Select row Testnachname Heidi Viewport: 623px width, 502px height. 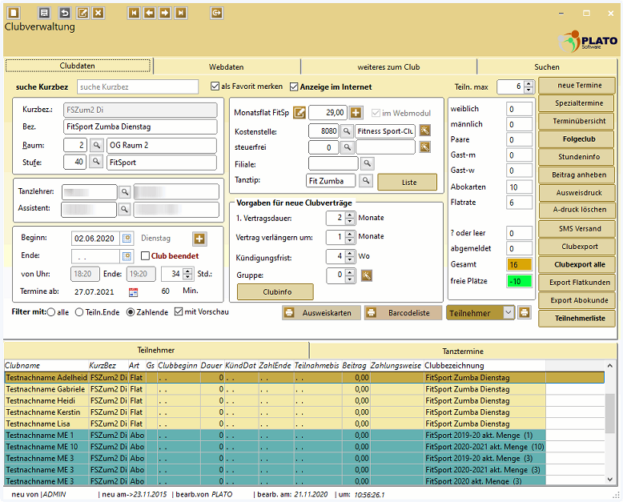pyautogui.click(x=304, y=400)
